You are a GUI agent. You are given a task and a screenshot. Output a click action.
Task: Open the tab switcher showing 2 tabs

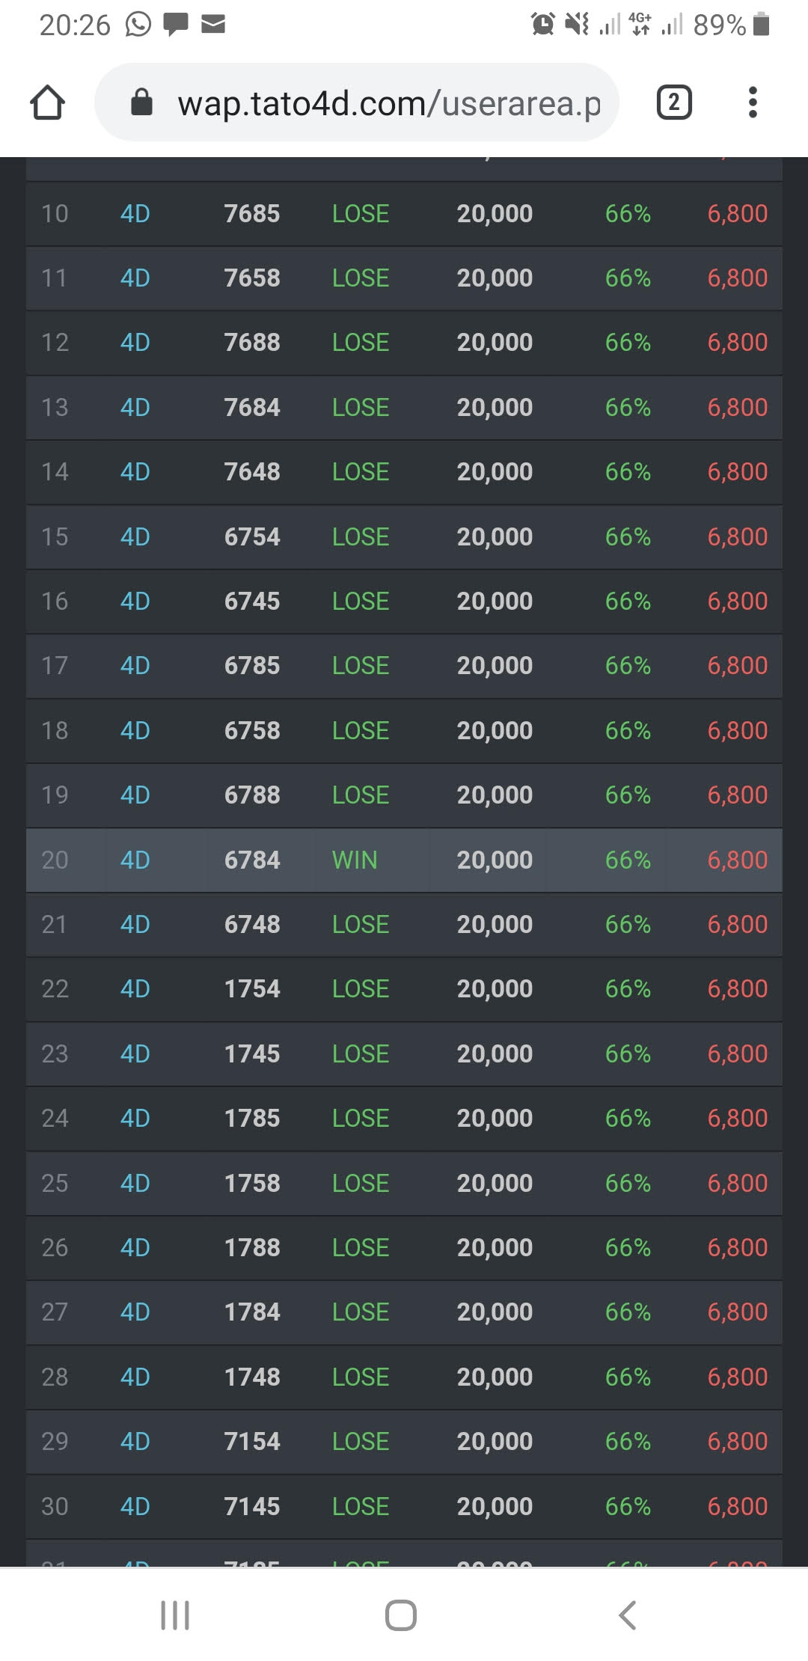[x=673, y=103]
